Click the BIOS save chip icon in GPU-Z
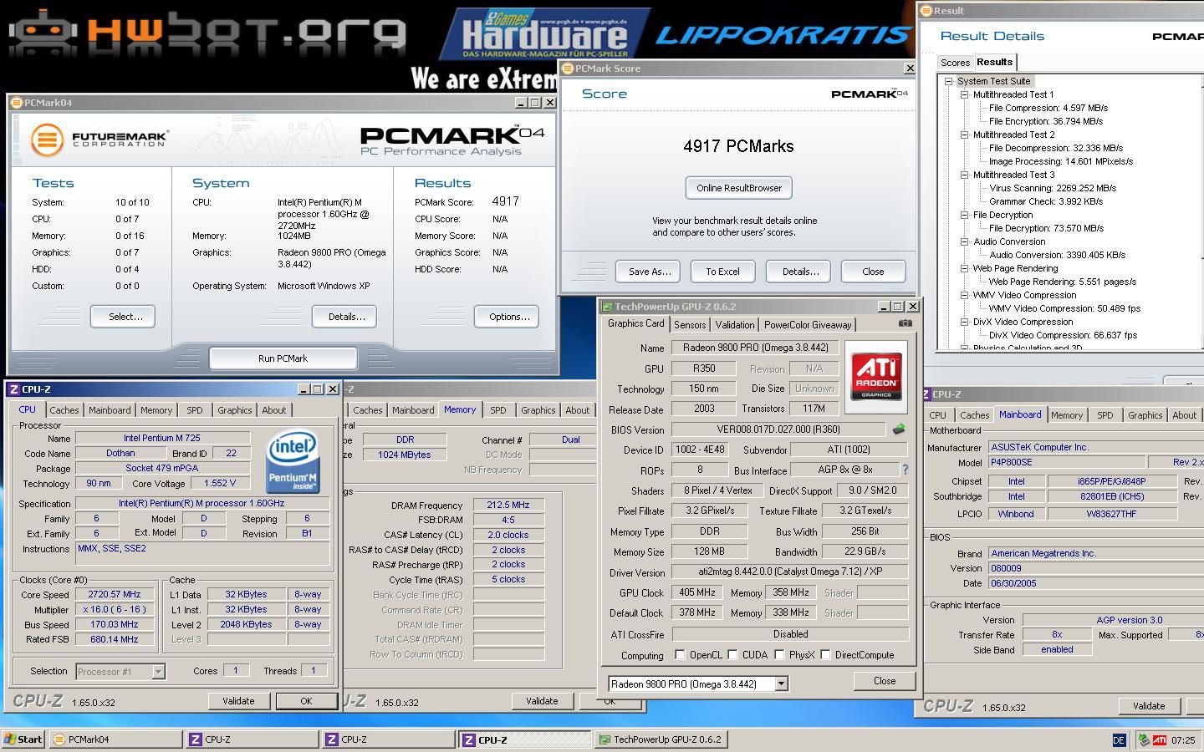 pyautogui.click(x=898, y=429)
